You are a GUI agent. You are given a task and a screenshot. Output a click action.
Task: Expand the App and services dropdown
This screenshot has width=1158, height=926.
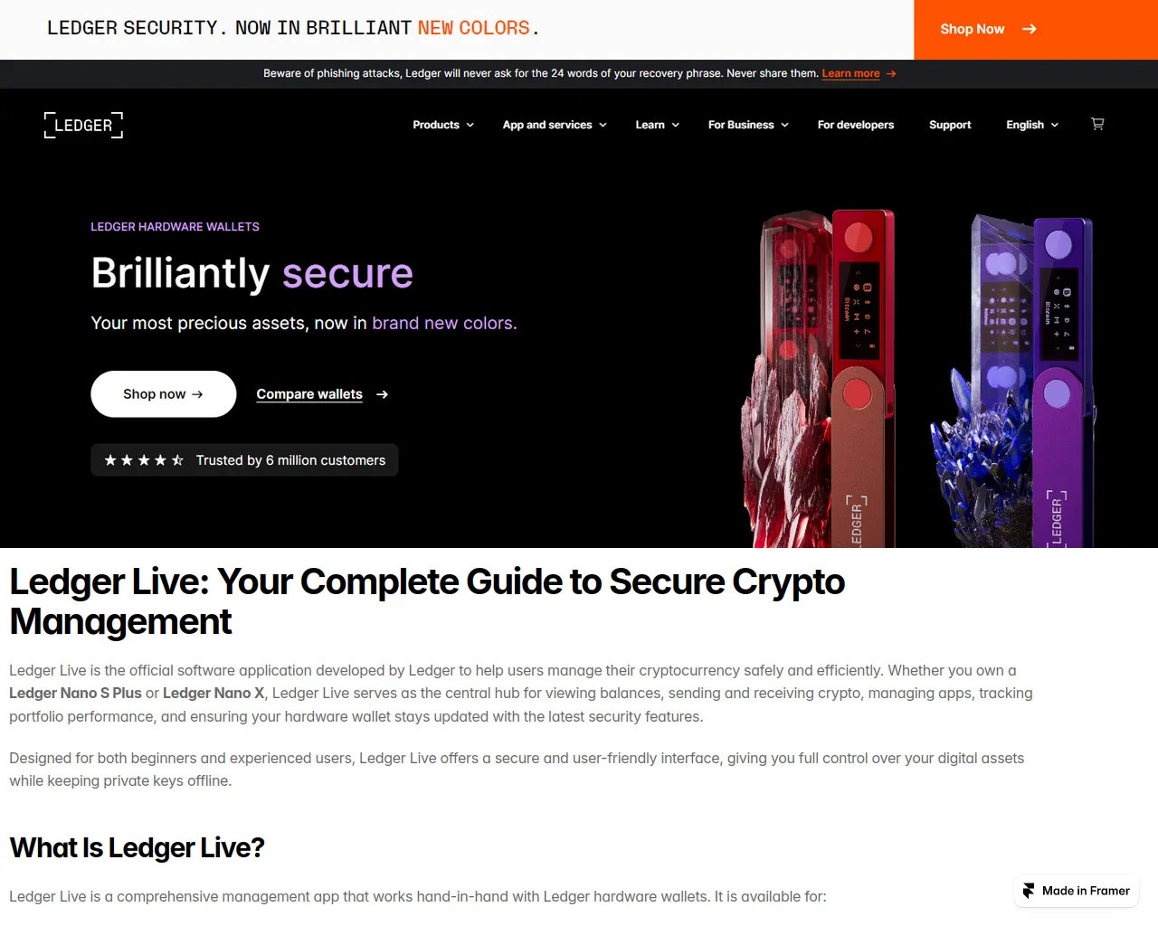click(555, 125)
